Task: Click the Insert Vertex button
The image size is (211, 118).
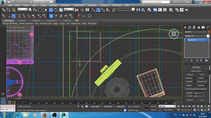Action: 196,71
